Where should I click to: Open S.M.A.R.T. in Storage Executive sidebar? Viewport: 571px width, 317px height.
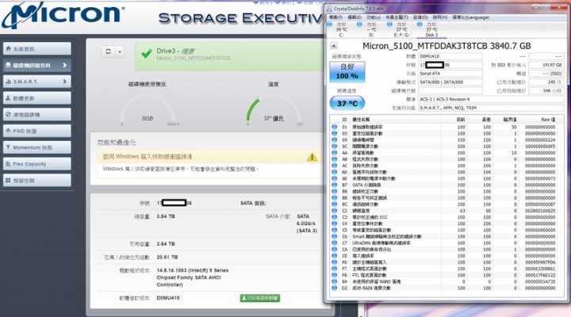coord(37,82)
